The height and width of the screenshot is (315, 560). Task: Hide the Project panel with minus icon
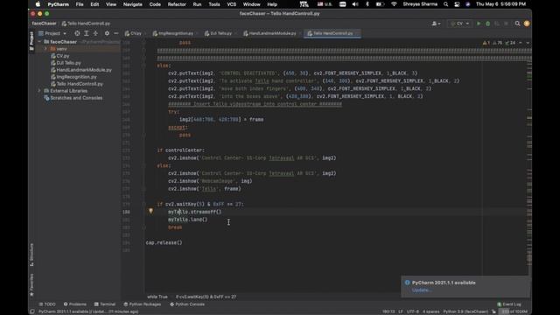pos(116,33)
